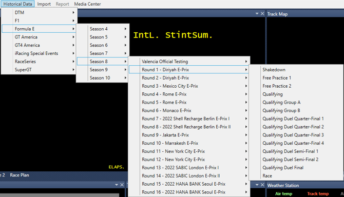Load Qualifying Duel Final session

tap(296, 168)
